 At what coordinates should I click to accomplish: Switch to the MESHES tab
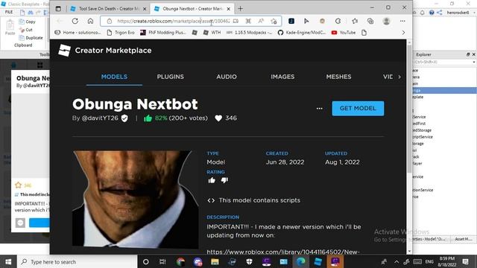[338, 77]
